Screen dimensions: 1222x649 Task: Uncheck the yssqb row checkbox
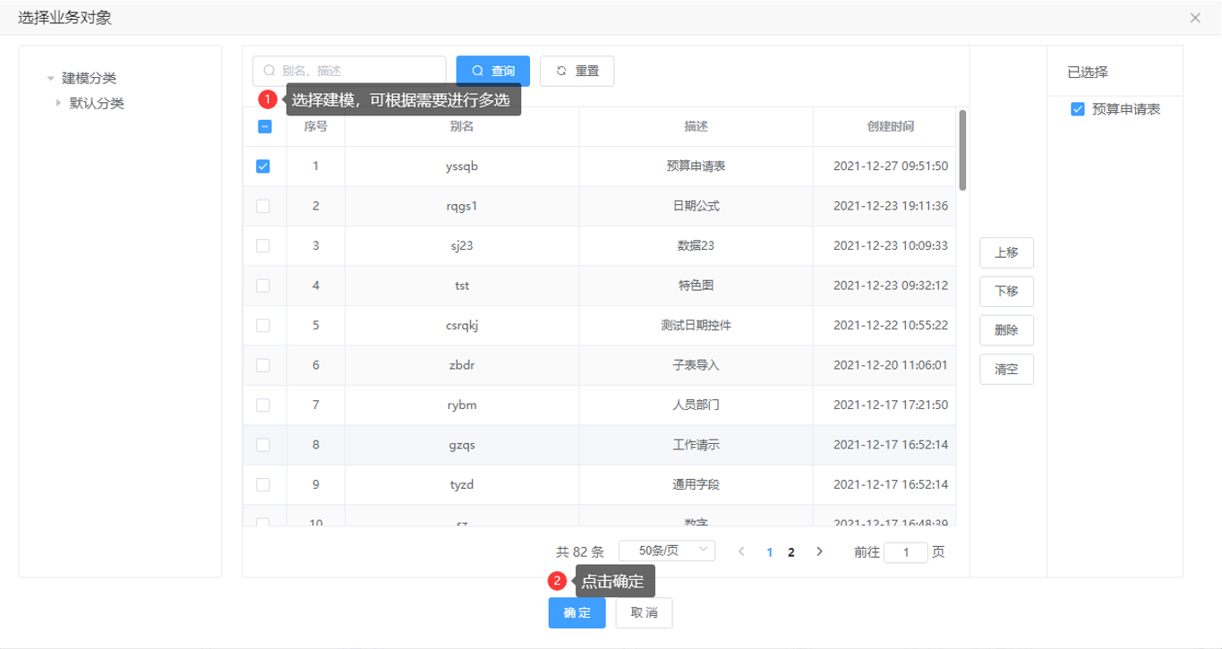coord(263,167)
